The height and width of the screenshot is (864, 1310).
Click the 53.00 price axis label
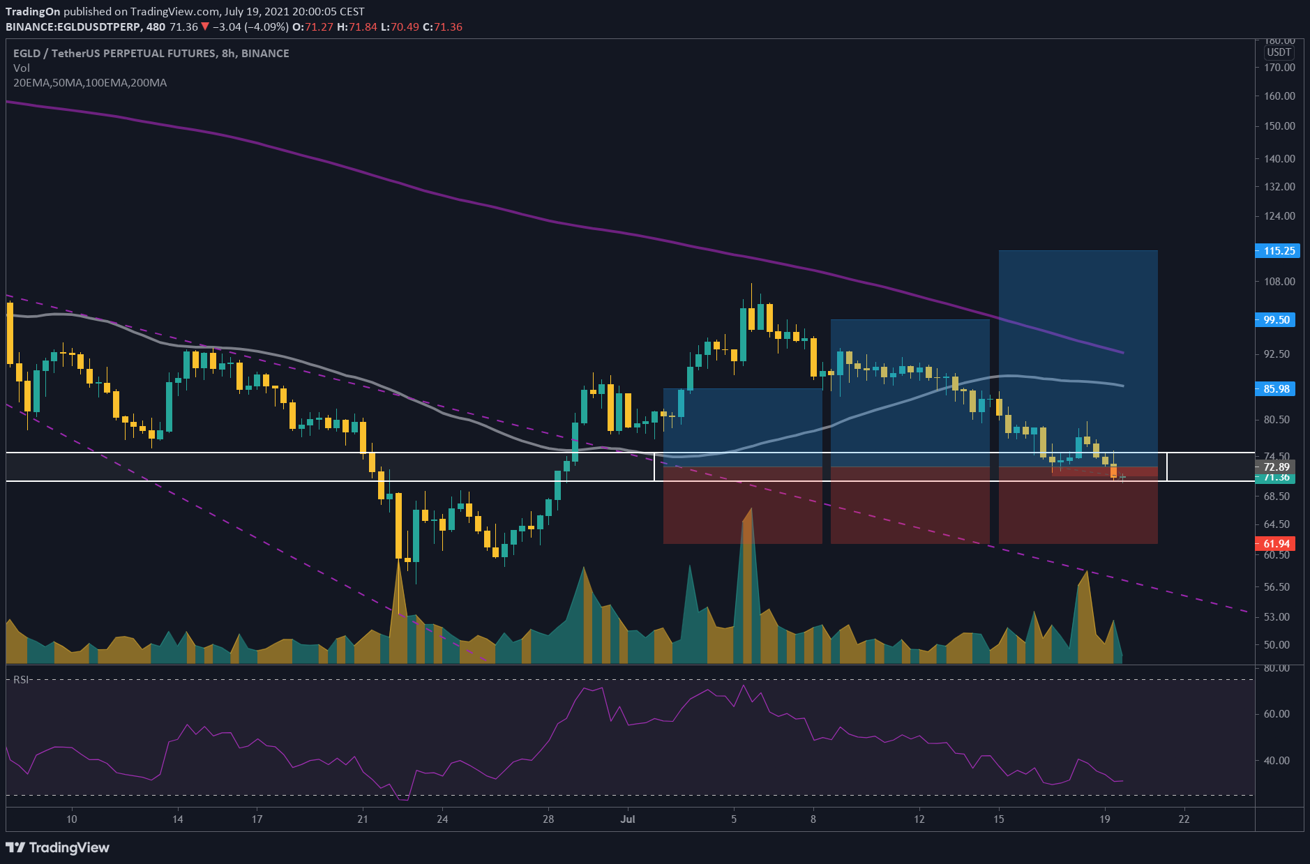(1277, 616)
